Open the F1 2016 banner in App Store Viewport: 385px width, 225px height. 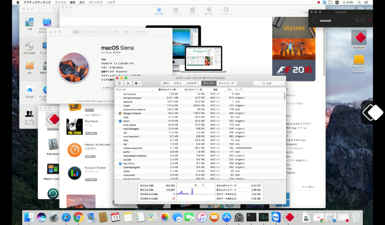[294, 70]
